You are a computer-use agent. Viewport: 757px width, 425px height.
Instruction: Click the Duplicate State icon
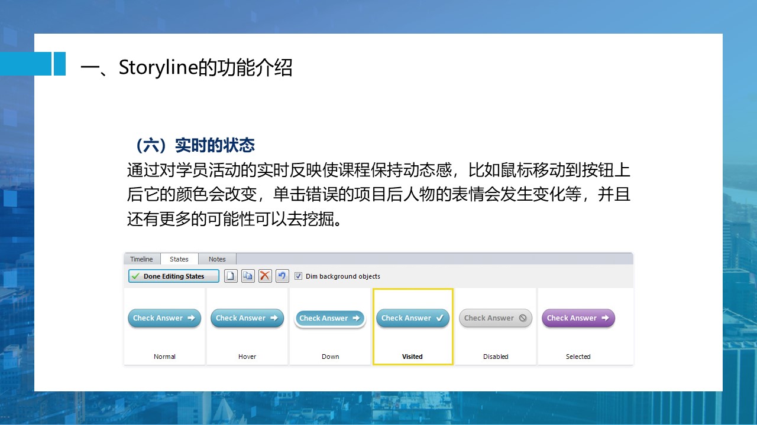click(248, 276)
